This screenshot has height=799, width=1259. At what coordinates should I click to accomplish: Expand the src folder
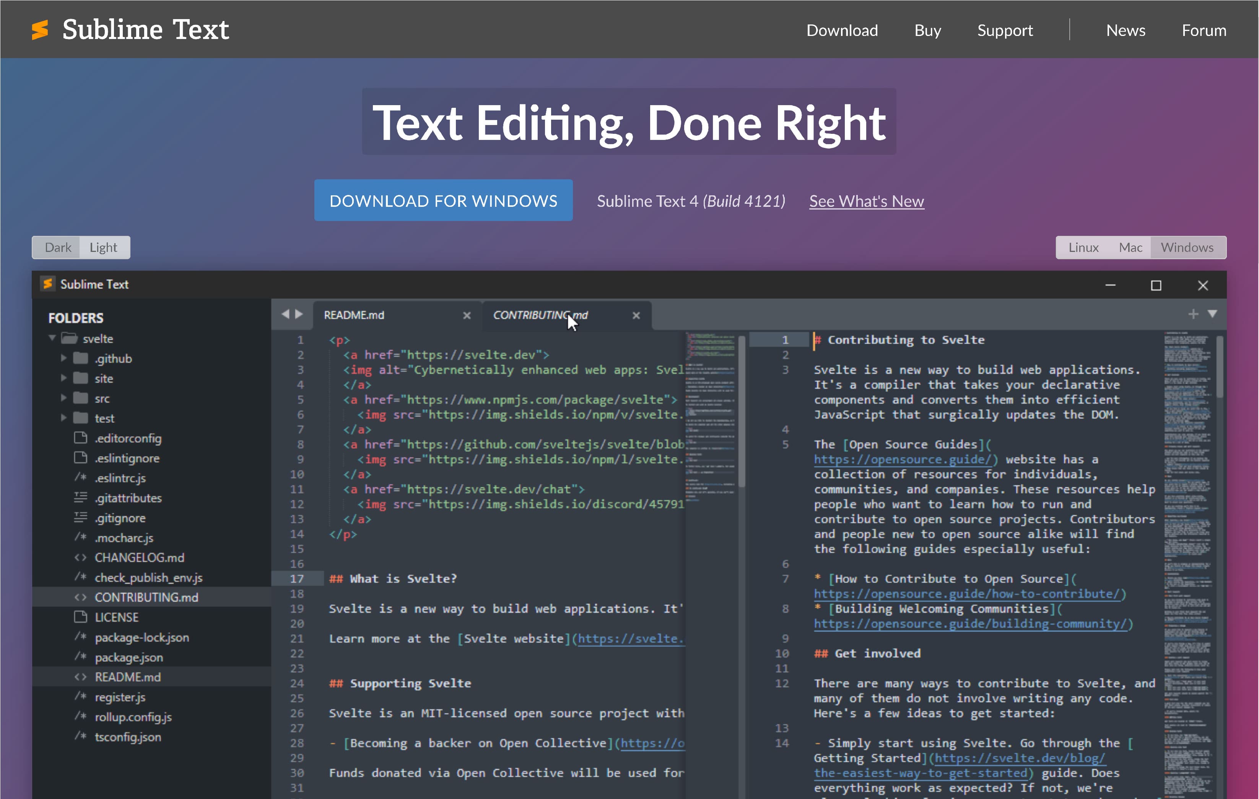pyautogui.click(x=63, y=398)
